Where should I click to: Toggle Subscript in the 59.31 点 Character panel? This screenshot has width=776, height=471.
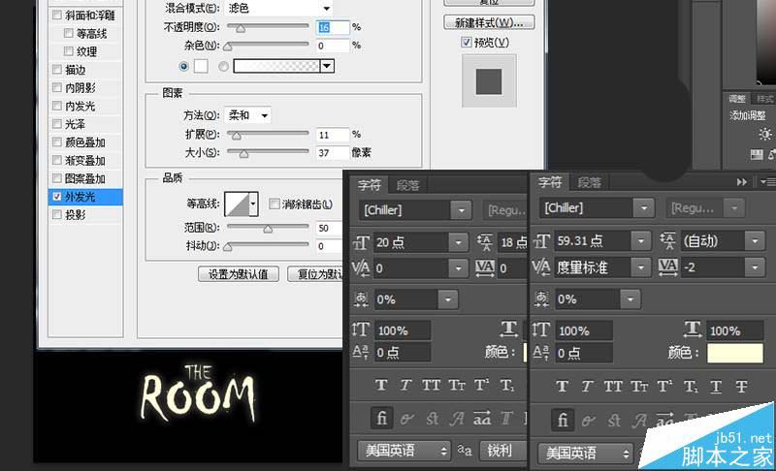tap(691, 386)
